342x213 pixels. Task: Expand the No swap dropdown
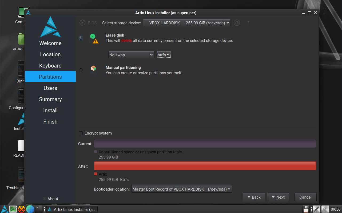[131, 55]
